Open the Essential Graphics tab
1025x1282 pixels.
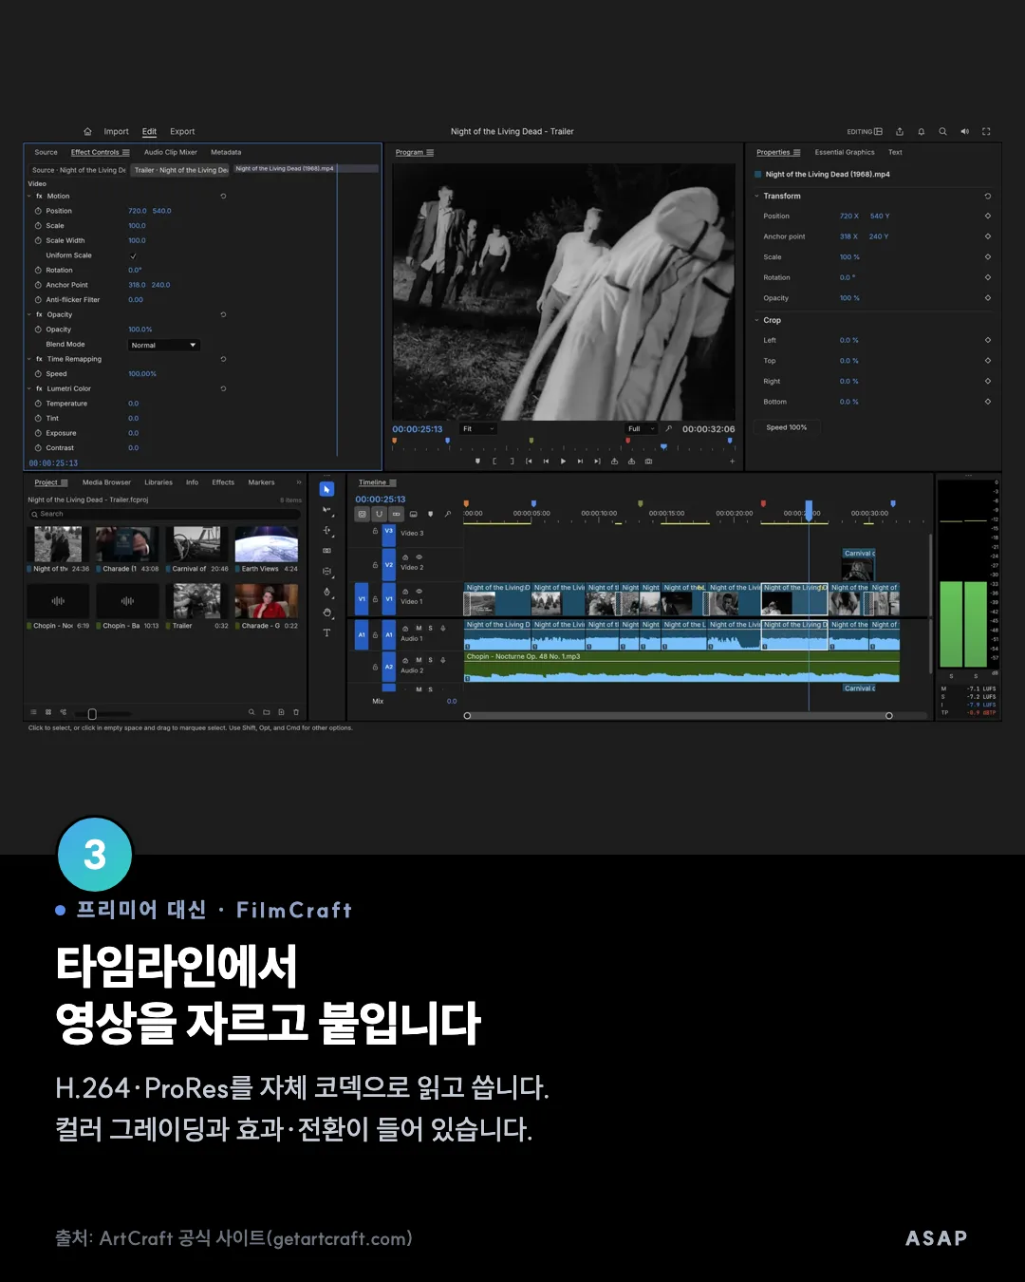pos(845,152)
